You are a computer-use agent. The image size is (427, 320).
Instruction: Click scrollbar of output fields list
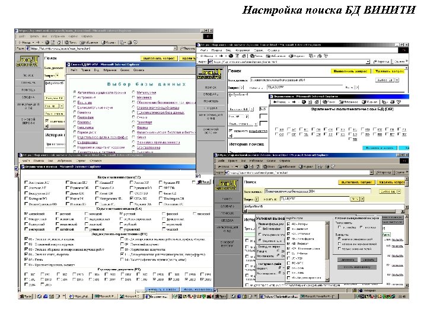click(327, 251)
